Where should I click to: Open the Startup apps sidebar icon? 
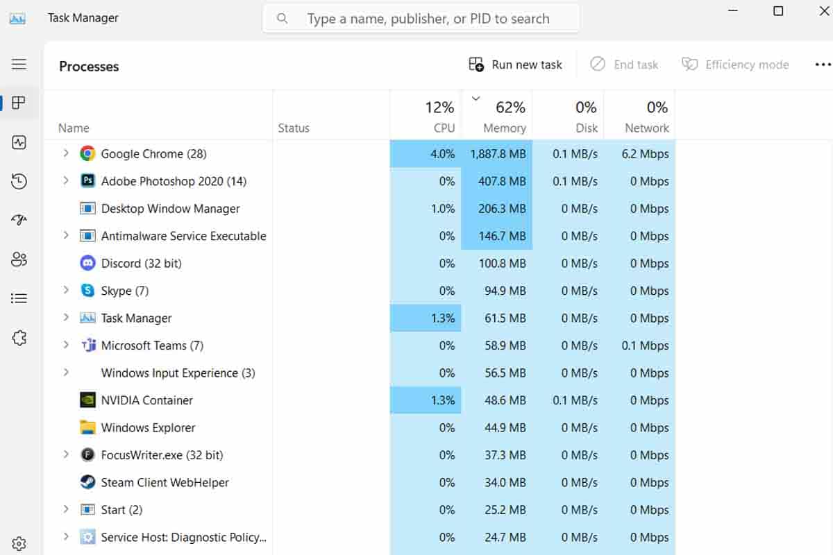coord(19,221)
